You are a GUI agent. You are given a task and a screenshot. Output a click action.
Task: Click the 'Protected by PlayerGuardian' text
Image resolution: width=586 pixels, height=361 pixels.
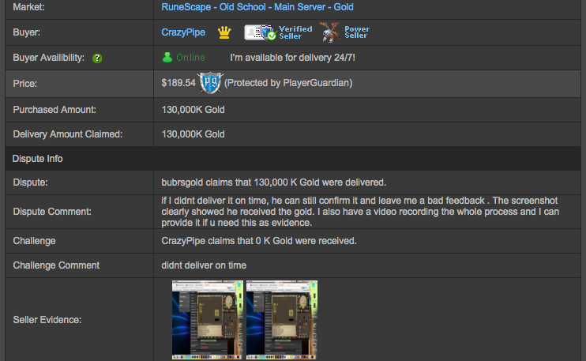click(x=288, y=83)
